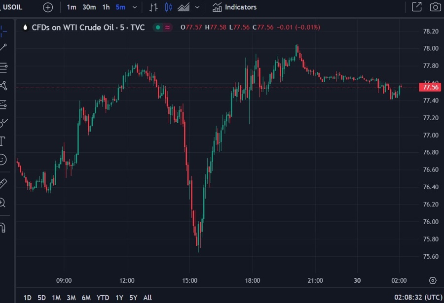
Task: Choose the Bars chart style icon
Action: [x=153, y=7]
